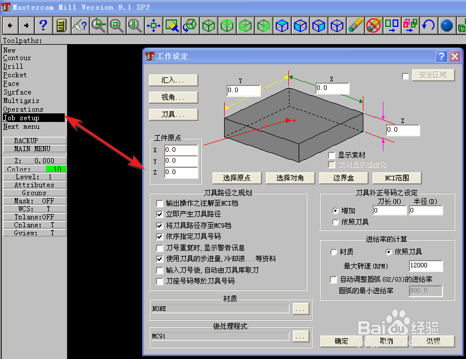Image resolution: width=466 pixels, height=359 pixels.
Task: Click the 视角... button
Action: (x=173, y=97)
